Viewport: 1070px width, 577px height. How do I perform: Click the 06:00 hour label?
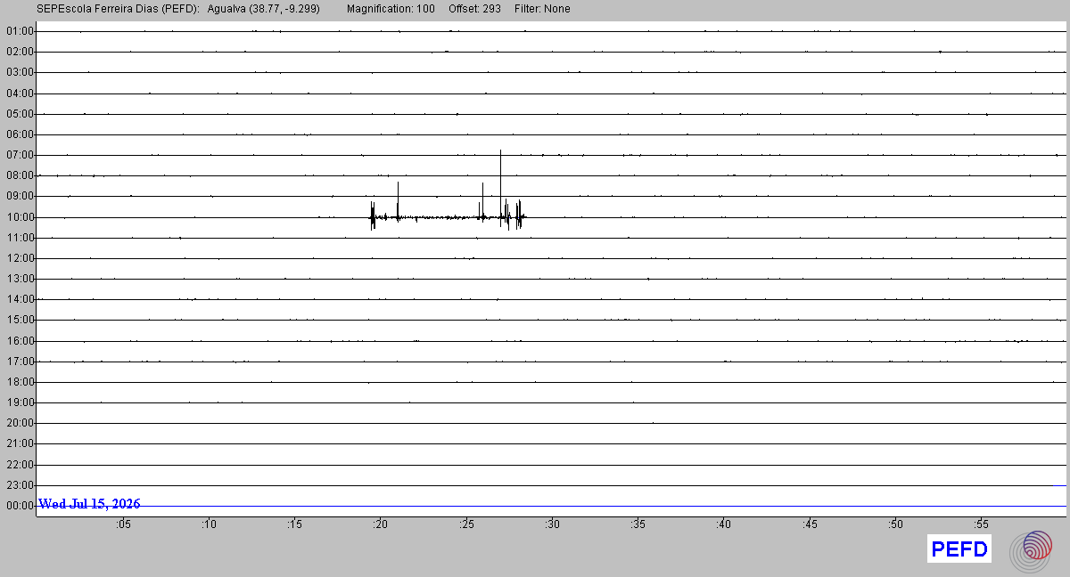(x=20, y=134)
